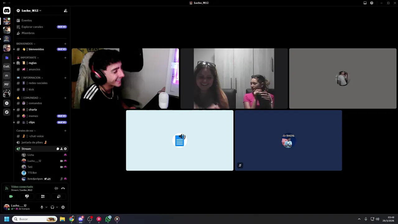Focus Lucho's camera video tile

125,78
